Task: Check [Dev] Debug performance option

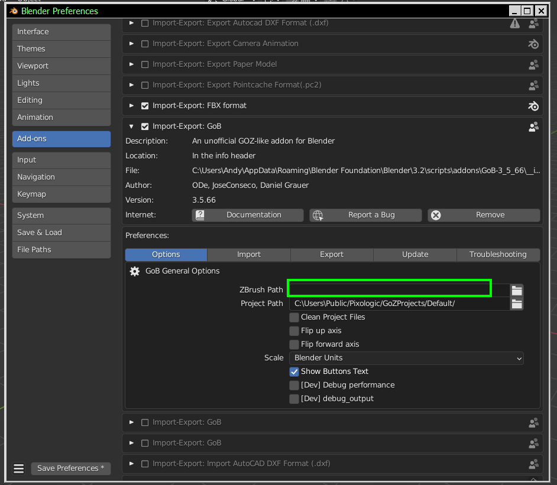Action: click(294, 385)
